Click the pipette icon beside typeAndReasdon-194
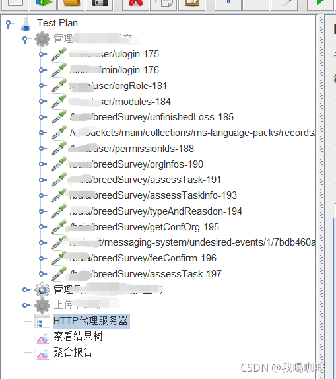Screen dimensions: 336x379 pos(59,211)
